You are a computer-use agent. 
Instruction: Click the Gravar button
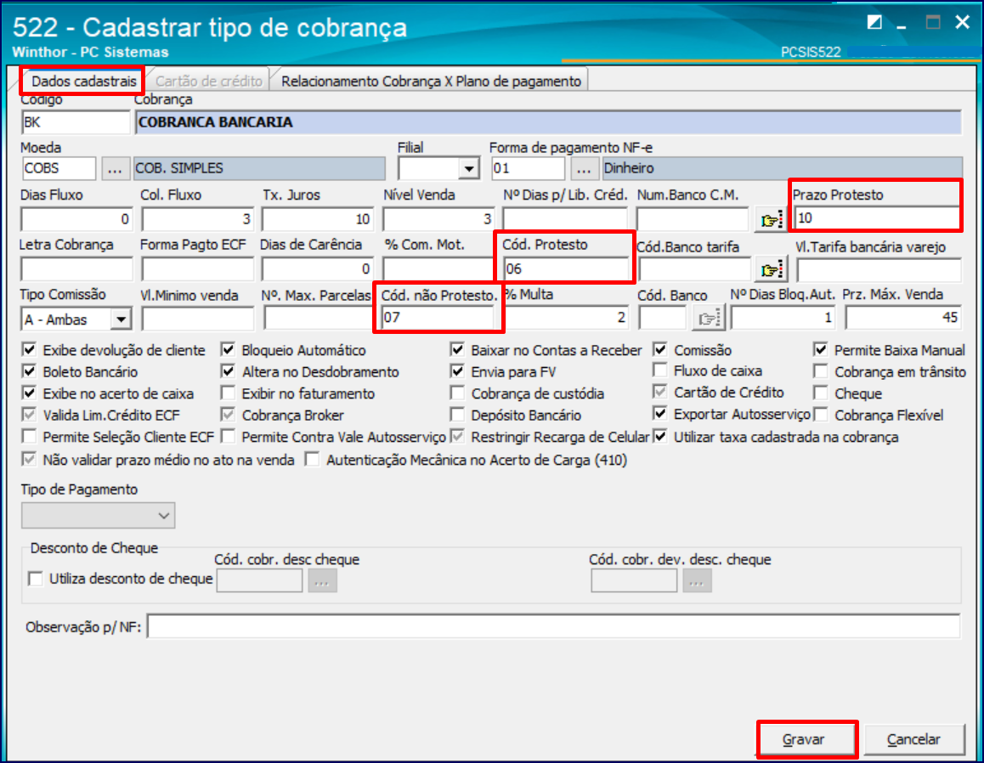click(x=806, y=739)
